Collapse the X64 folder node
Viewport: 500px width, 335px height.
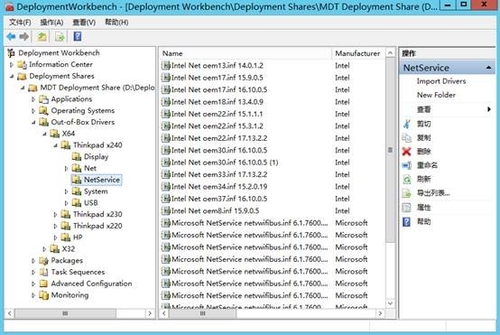coord(44,134)
